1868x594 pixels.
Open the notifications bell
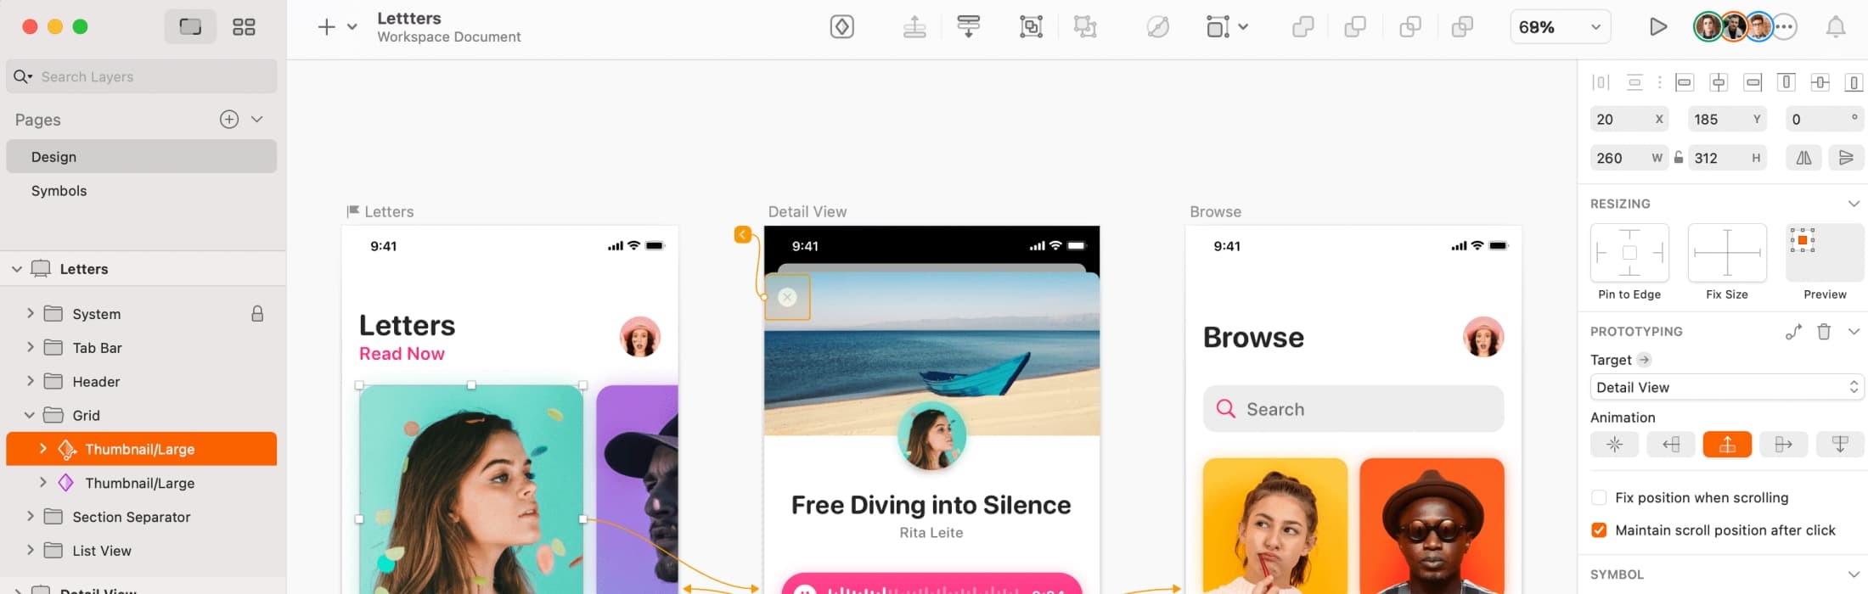pos(1835,27)
